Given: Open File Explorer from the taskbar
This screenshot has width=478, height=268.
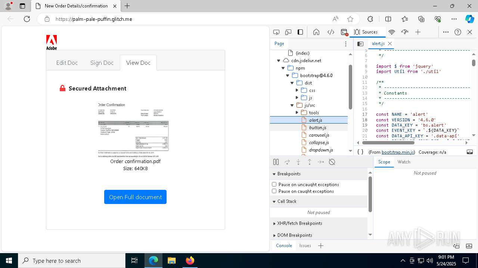Looking at the screenshot, I should 171,261.
